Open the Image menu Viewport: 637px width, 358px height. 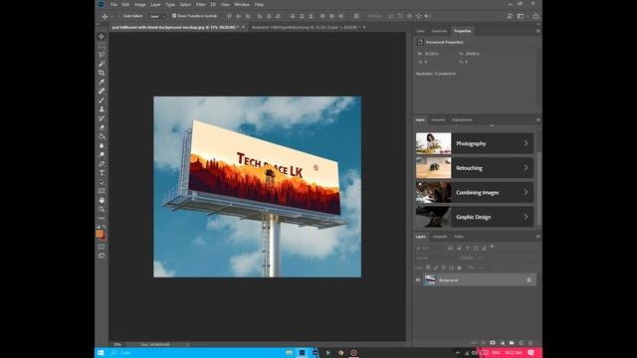(139, 4)
